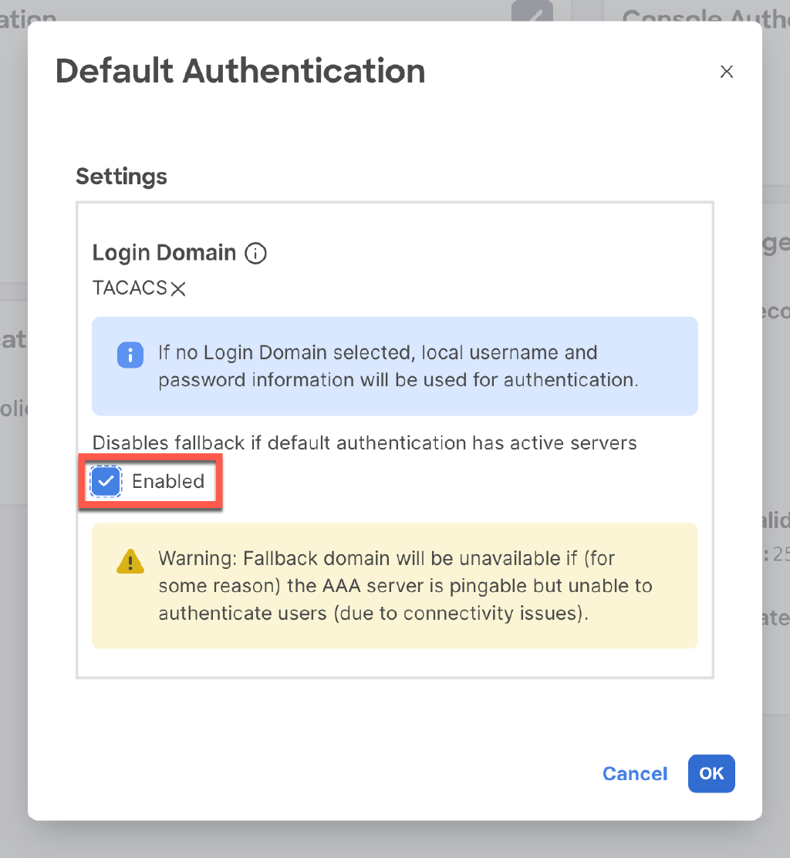790x858 pixels.
Task: Remove TACACS by clicking its X icon
Action: point(177,288)
